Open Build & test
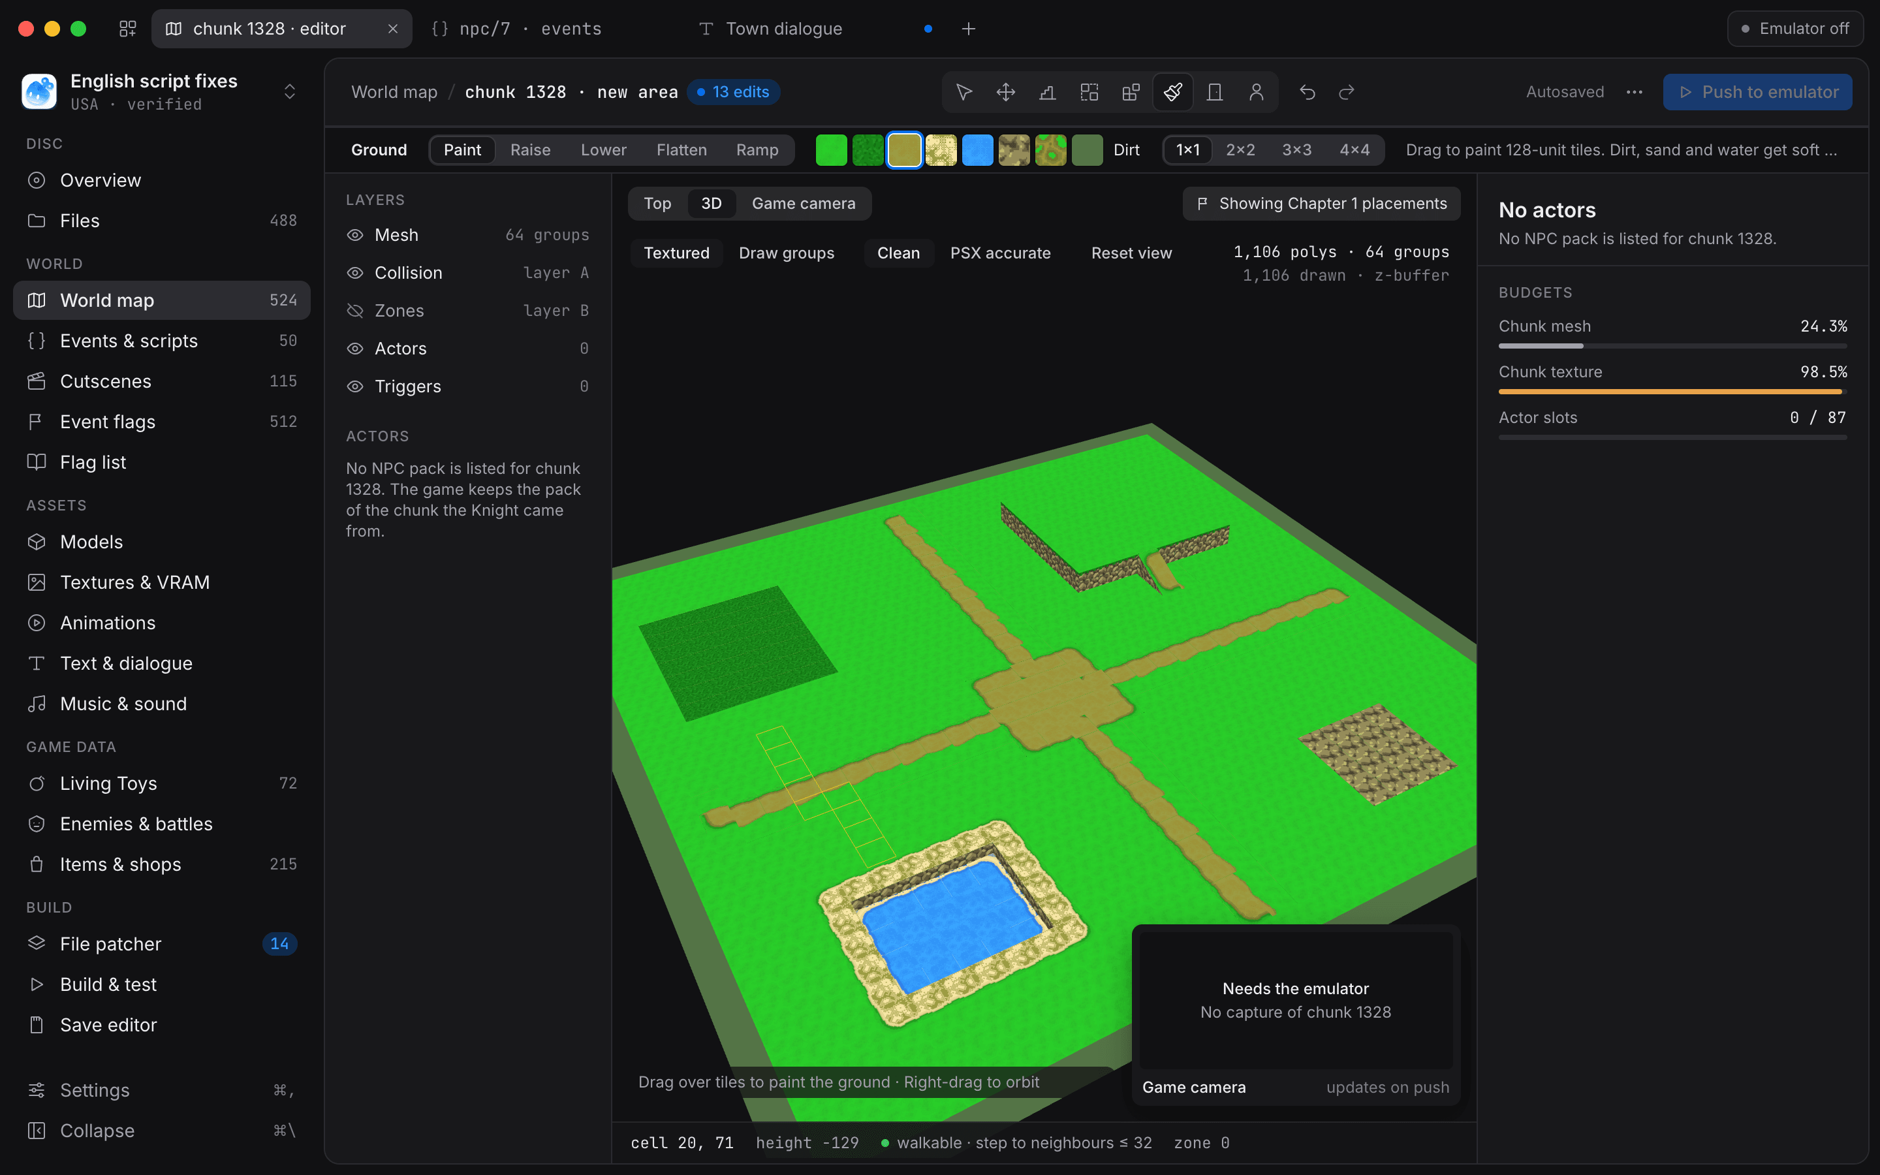The width and height of the screenshot is (1880, 1175). coord(162,984)
